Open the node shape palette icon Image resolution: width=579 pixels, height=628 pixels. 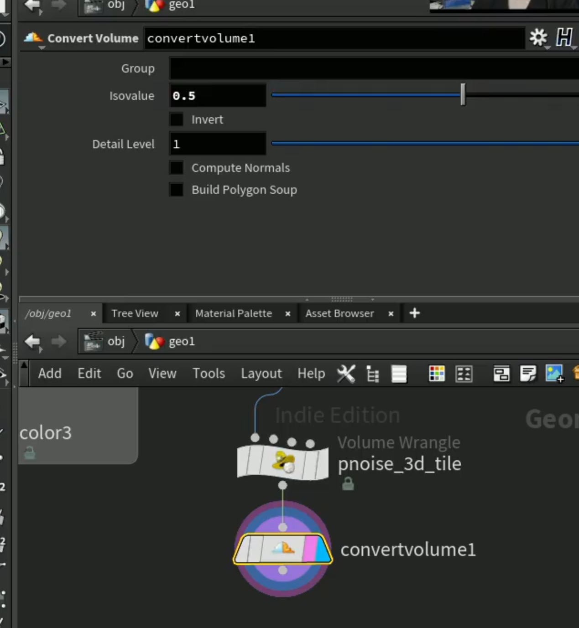tap(464, 374)
